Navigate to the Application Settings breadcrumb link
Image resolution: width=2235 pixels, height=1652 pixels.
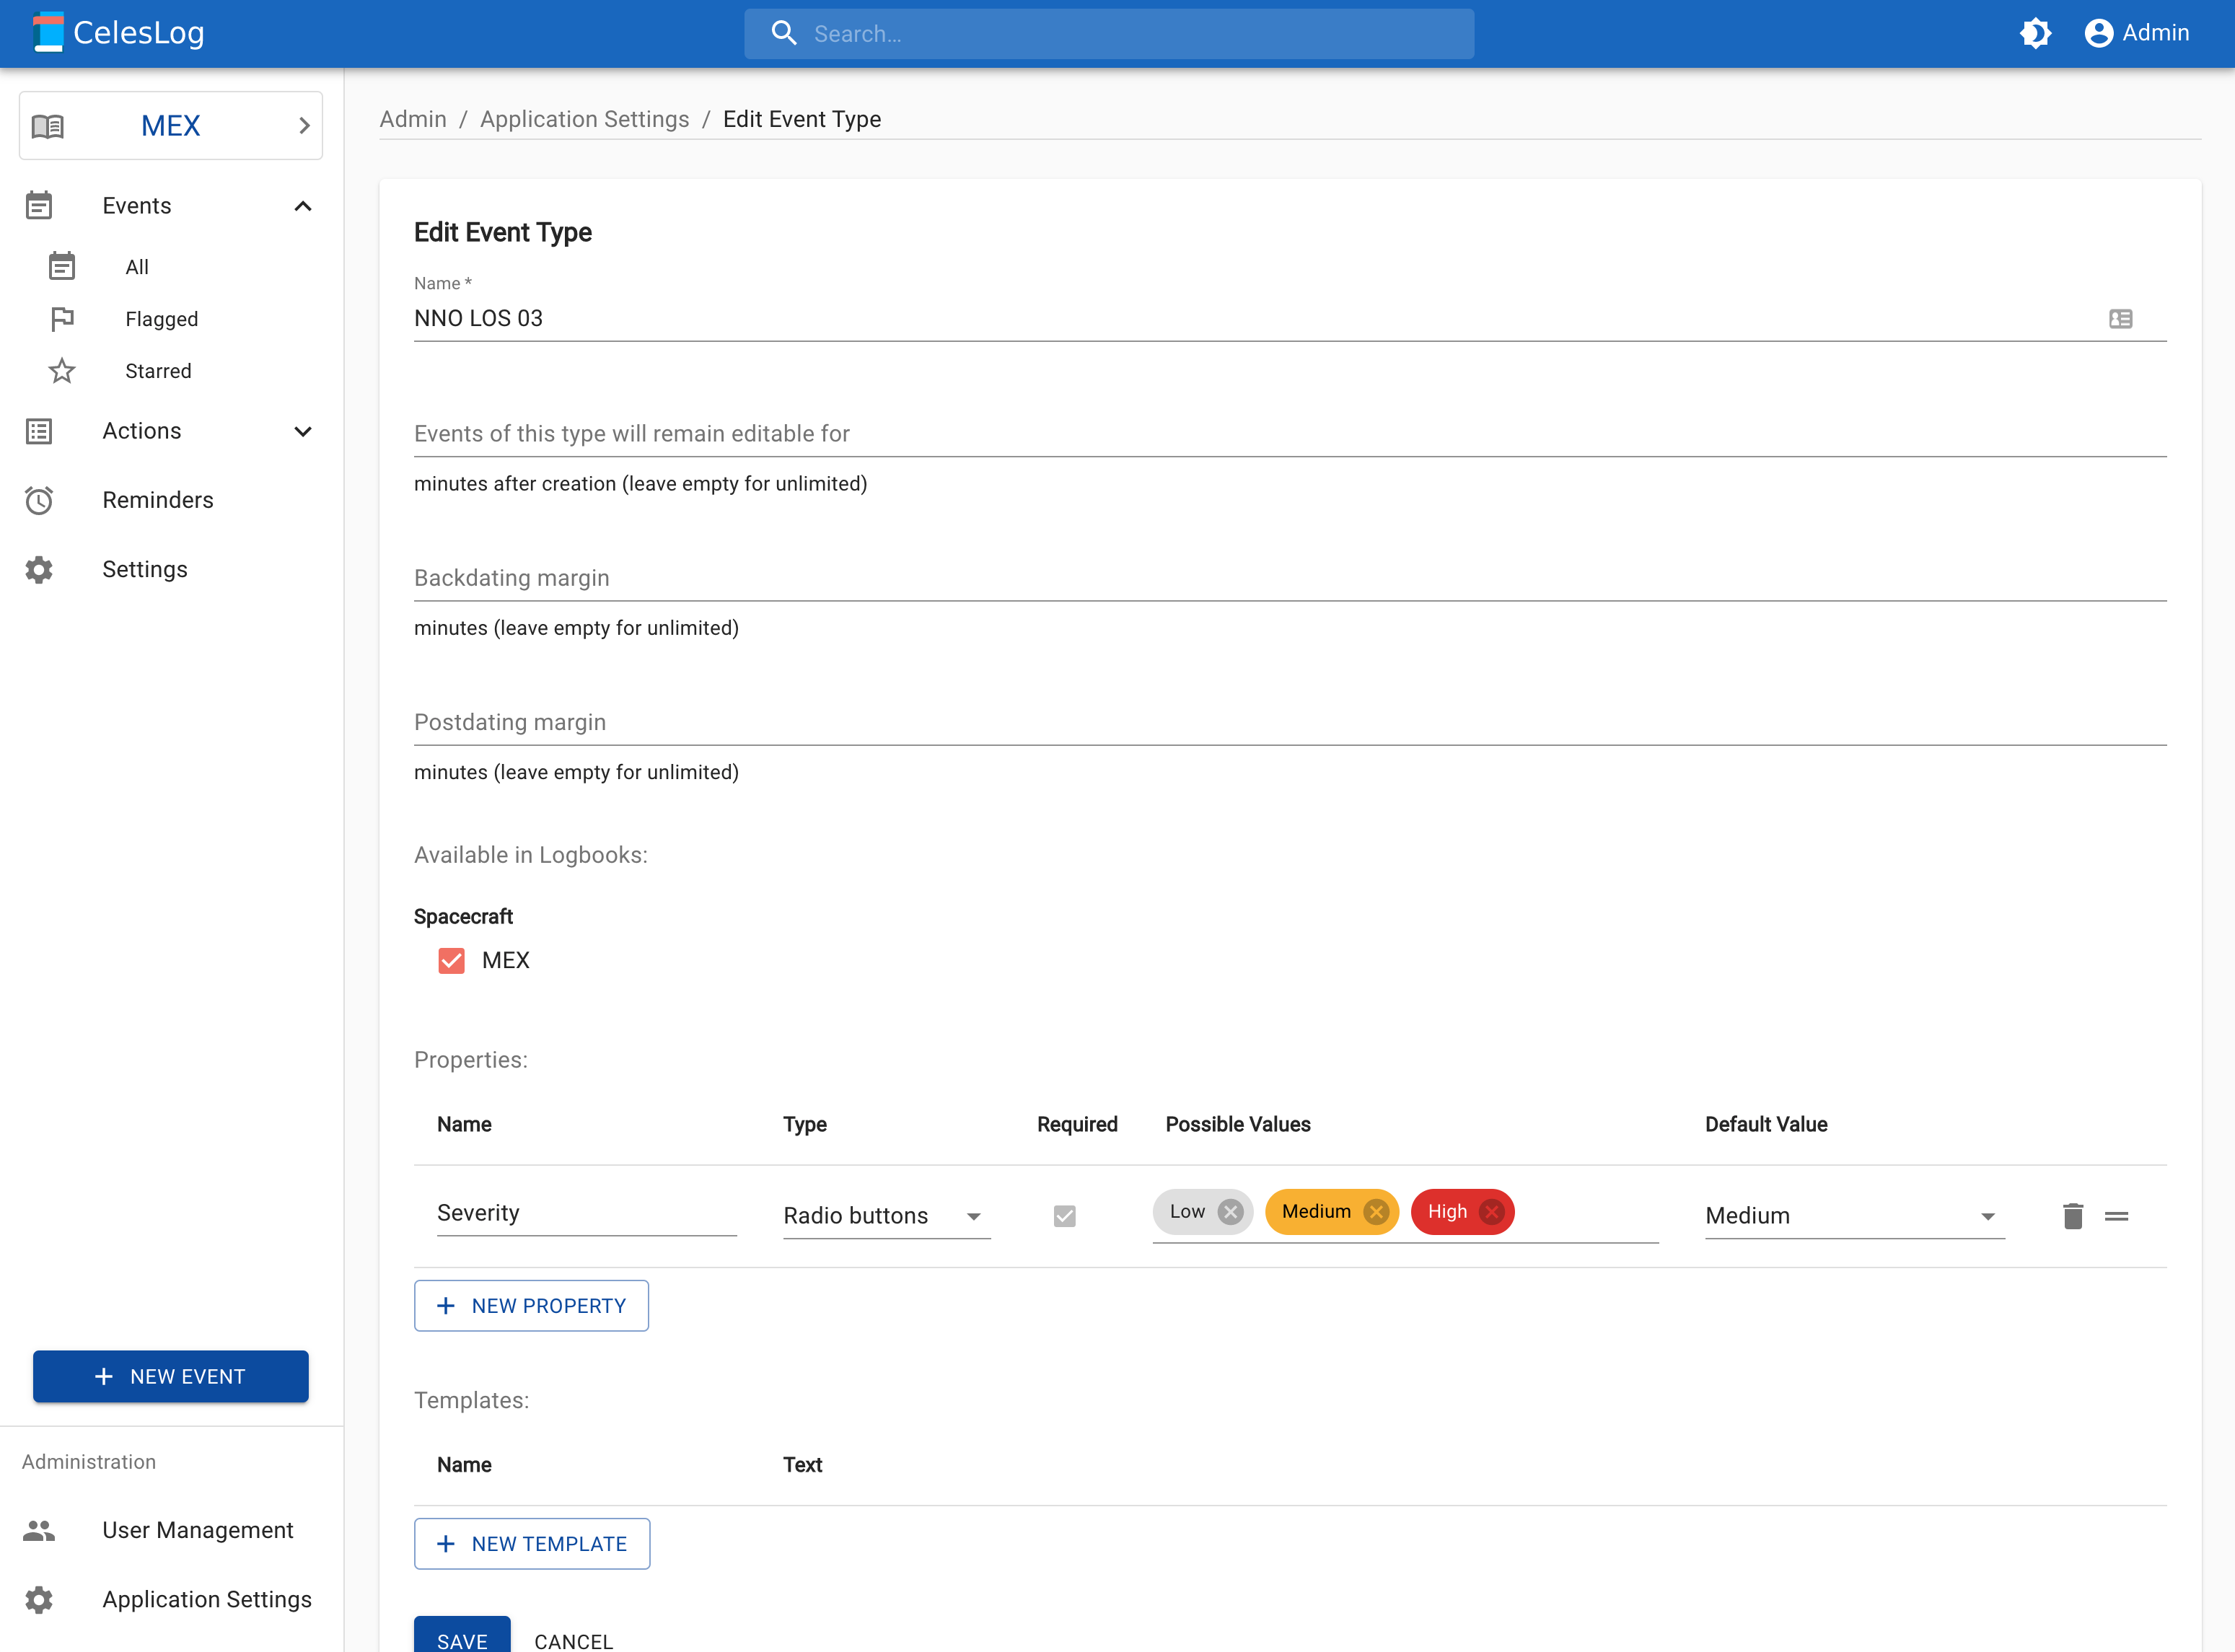coord(584,118)
